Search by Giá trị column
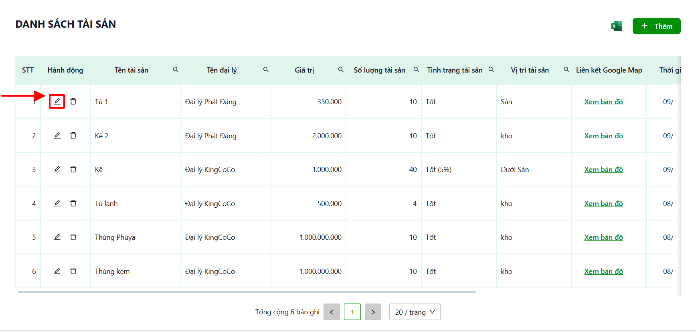 [x=341, y=70]
